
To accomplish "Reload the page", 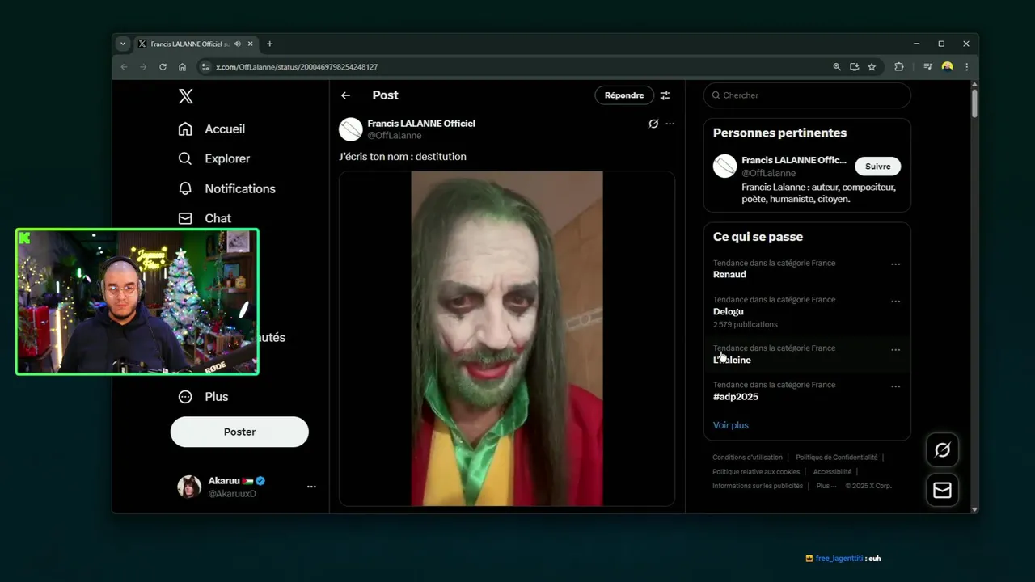I will pyautogui.click(x=163, y=67).
